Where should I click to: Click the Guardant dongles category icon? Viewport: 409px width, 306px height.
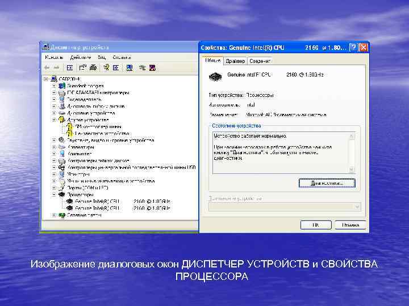tap(62, 86)
